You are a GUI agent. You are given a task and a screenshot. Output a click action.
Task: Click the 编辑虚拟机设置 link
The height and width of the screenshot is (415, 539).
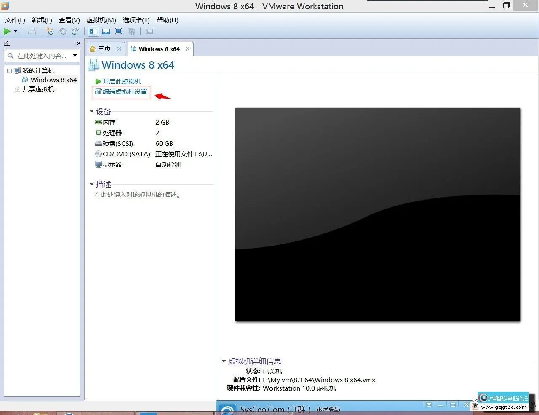tap(121, 92)
